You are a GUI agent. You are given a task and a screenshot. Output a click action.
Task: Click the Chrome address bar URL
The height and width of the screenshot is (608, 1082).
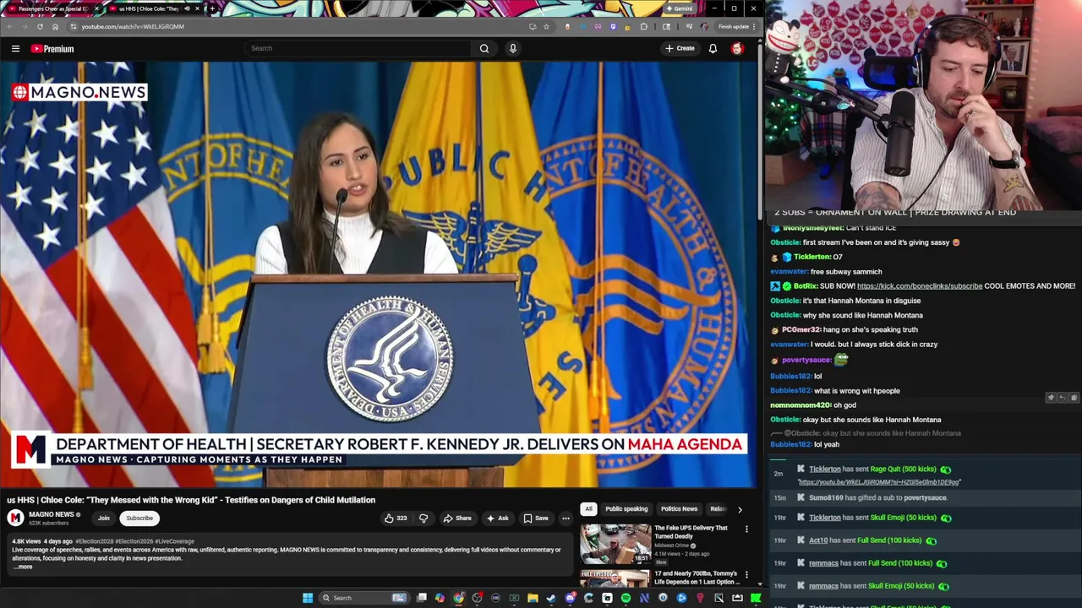[133, 26]
